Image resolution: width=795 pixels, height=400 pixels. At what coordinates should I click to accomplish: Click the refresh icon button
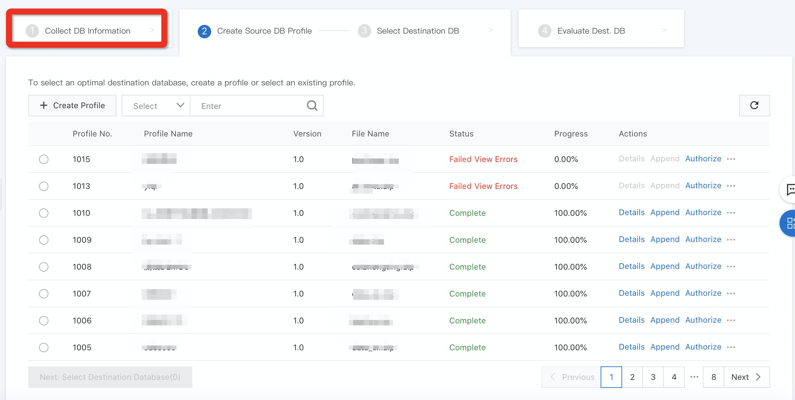[x=754, y=106]
